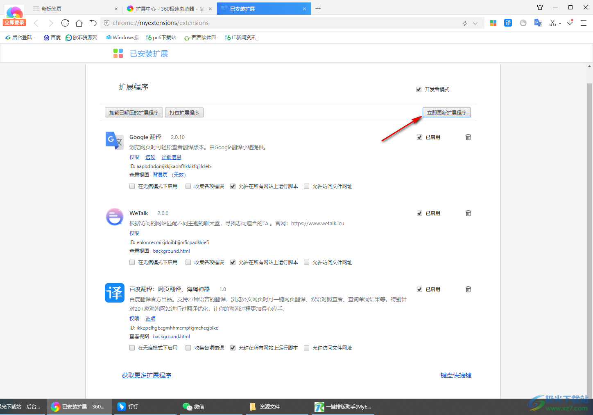Open the colorful extension apps grid
The width and height of the screenshot is (593, 415).
[x=493, y=23]
